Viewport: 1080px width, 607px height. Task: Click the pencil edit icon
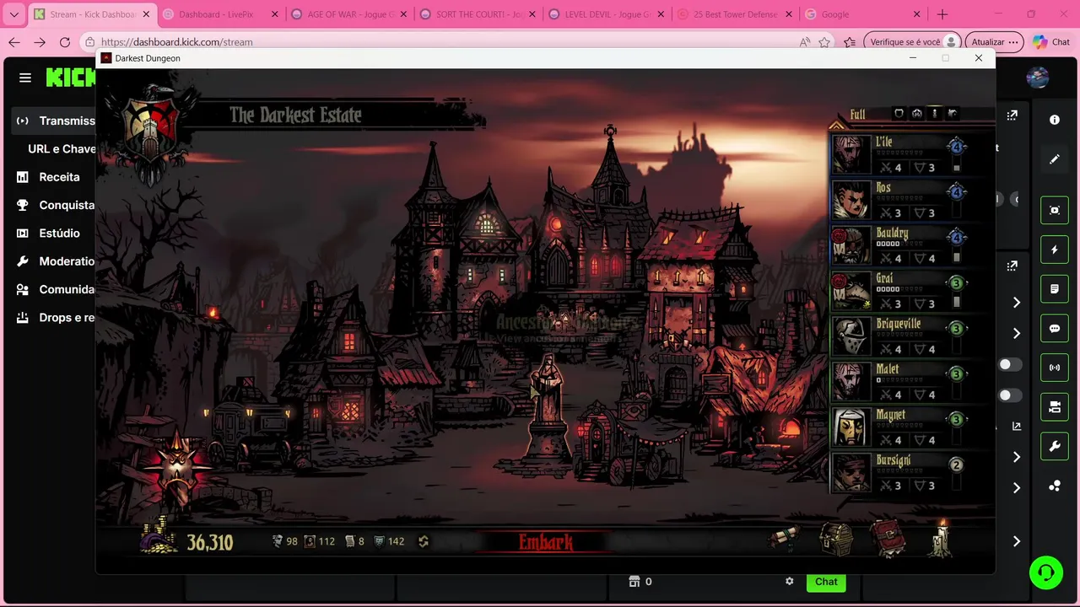[x=1055, y=159]
